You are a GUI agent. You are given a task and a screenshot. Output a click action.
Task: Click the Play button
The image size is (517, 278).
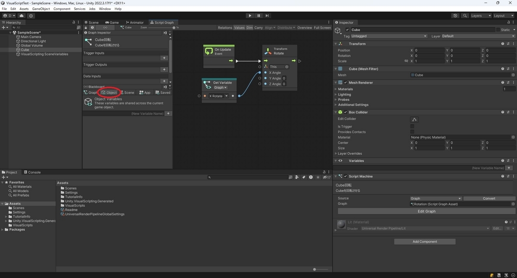[x=250, y=16]
